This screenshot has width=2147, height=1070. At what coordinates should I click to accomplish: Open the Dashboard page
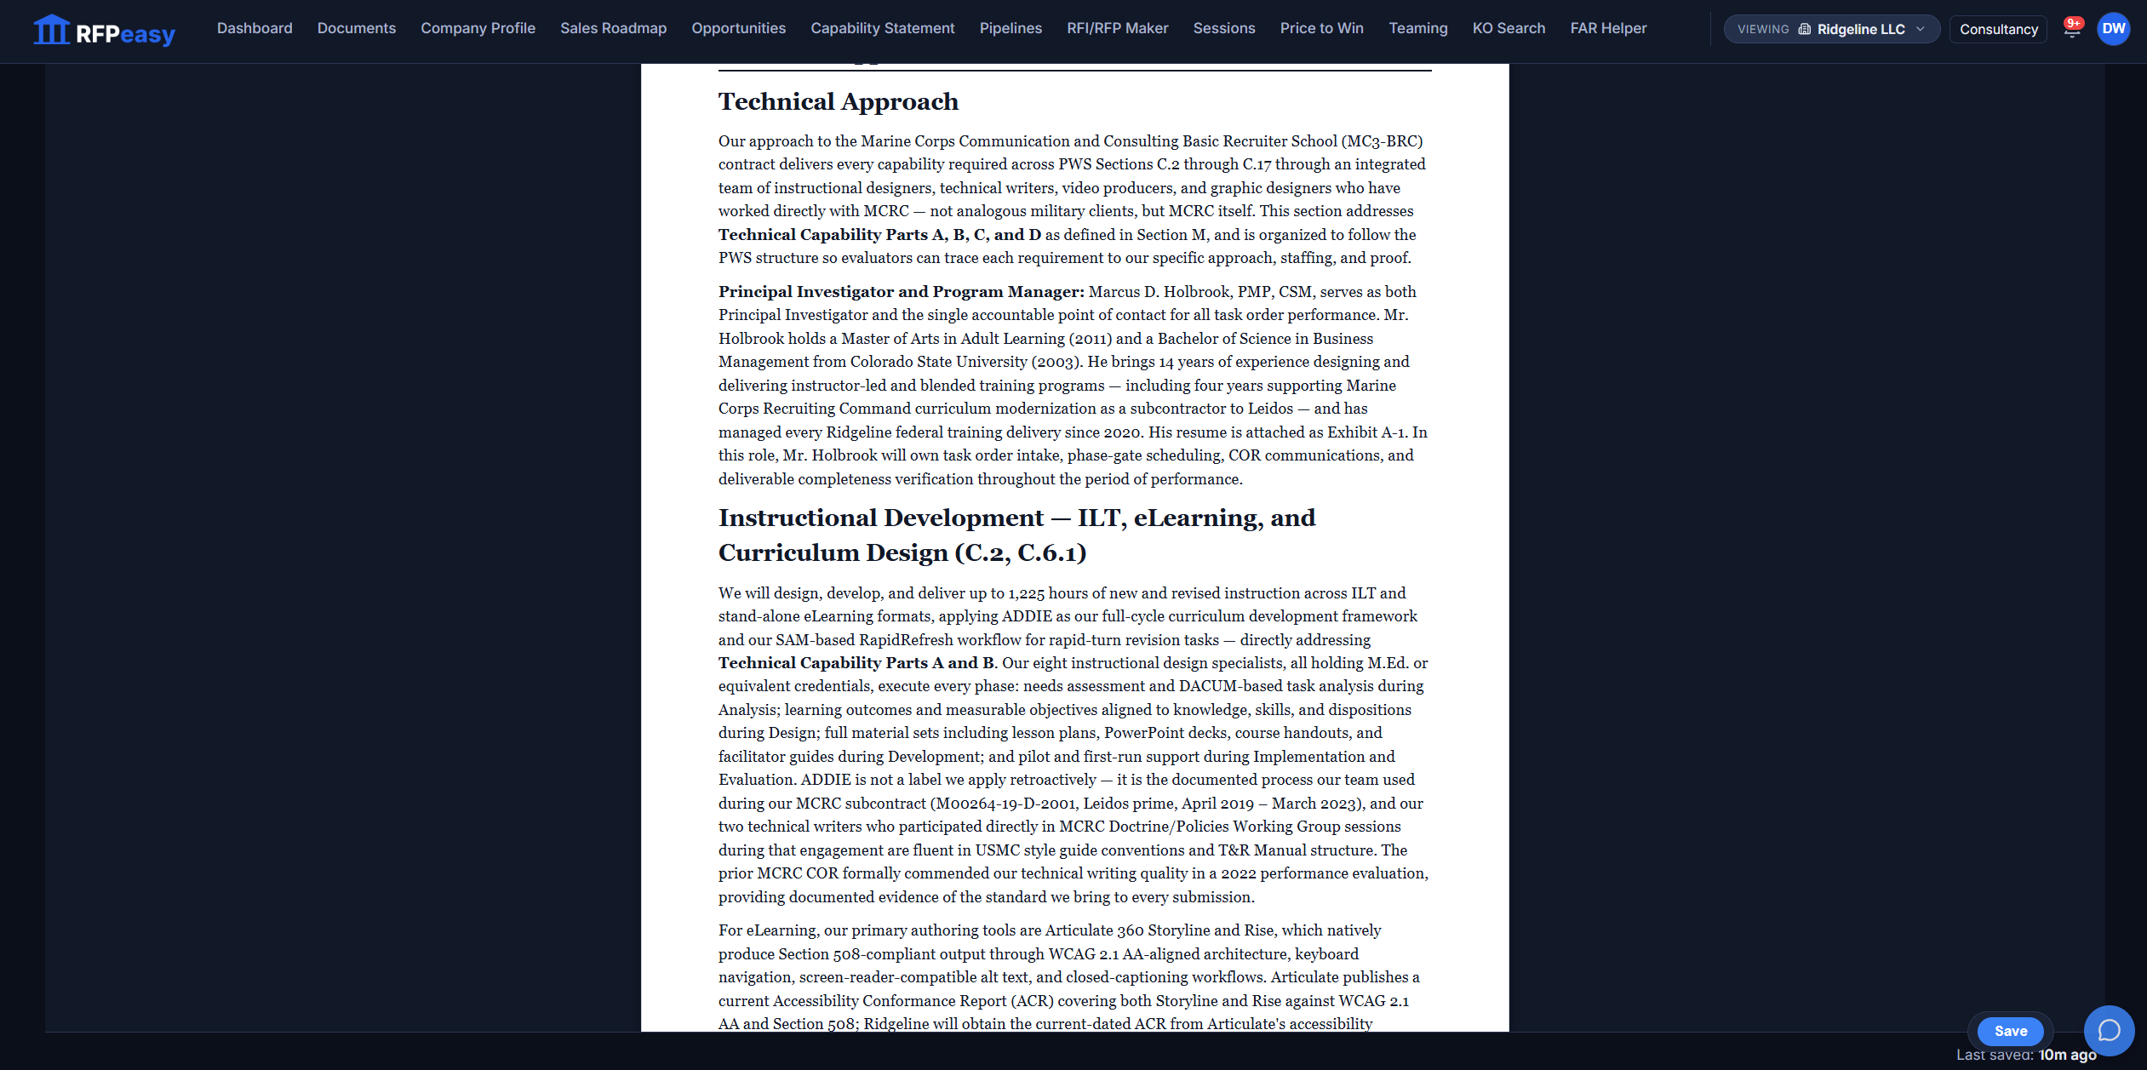255,28
